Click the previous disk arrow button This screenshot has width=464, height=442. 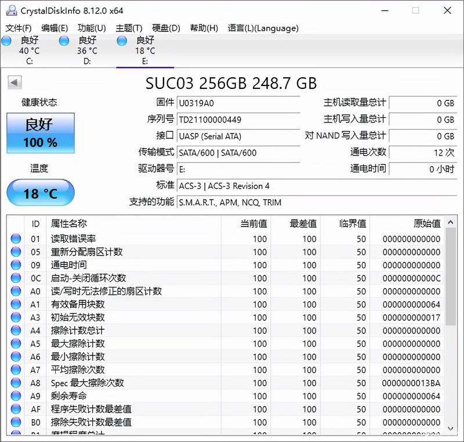pos(14,82)
